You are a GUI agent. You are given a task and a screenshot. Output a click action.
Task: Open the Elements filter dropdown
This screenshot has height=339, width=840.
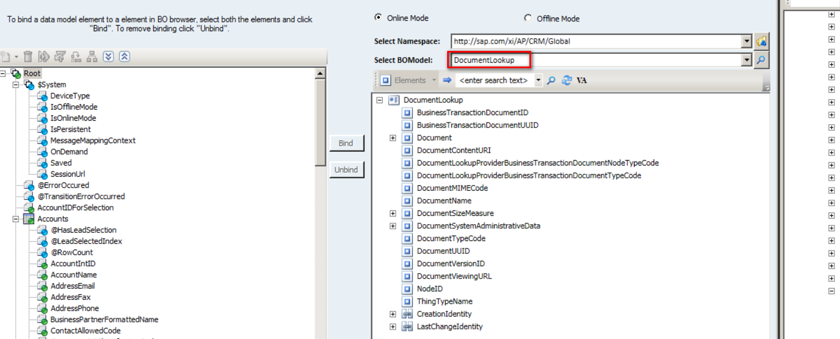click(x=434, y=81)
